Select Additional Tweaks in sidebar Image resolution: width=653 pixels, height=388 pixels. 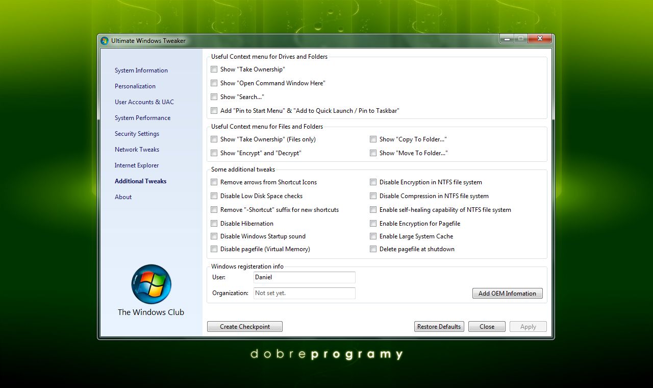point(141,181)
